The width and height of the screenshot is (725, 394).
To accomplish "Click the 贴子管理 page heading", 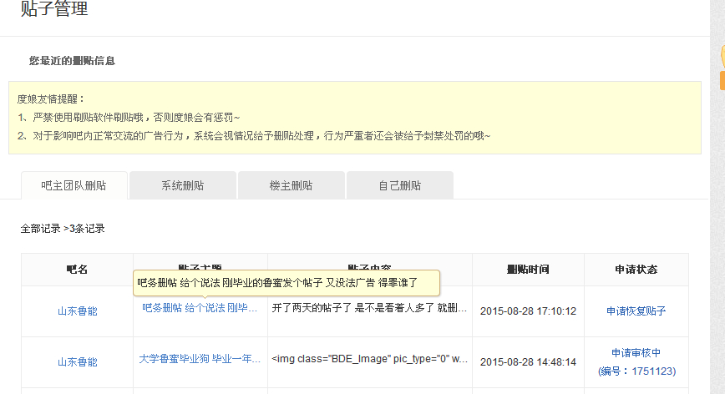I will click(x=54, y=8).
